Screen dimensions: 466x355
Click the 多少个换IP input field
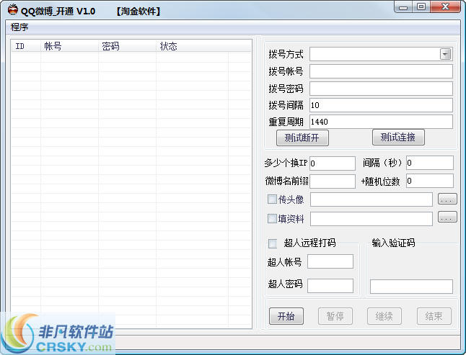click(x=333, y=163)
